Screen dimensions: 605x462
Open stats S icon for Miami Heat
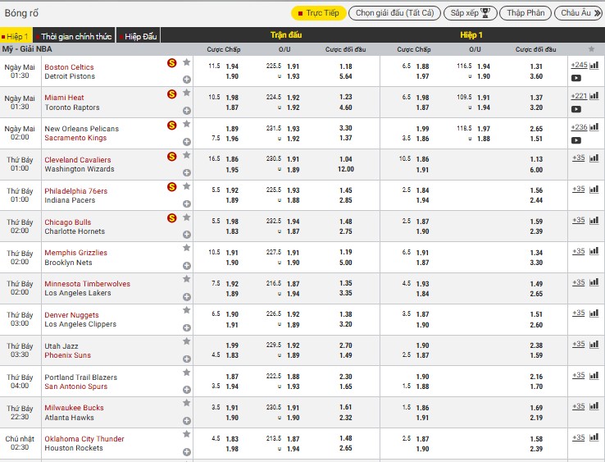pyautogui.click(x=171, y=94)
